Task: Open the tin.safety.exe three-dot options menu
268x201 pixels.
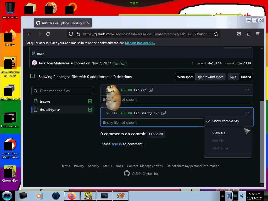Action: point(247,113)
